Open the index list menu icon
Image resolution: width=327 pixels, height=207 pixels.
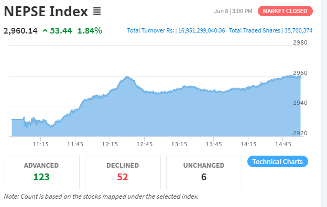[x=97, y=11]
